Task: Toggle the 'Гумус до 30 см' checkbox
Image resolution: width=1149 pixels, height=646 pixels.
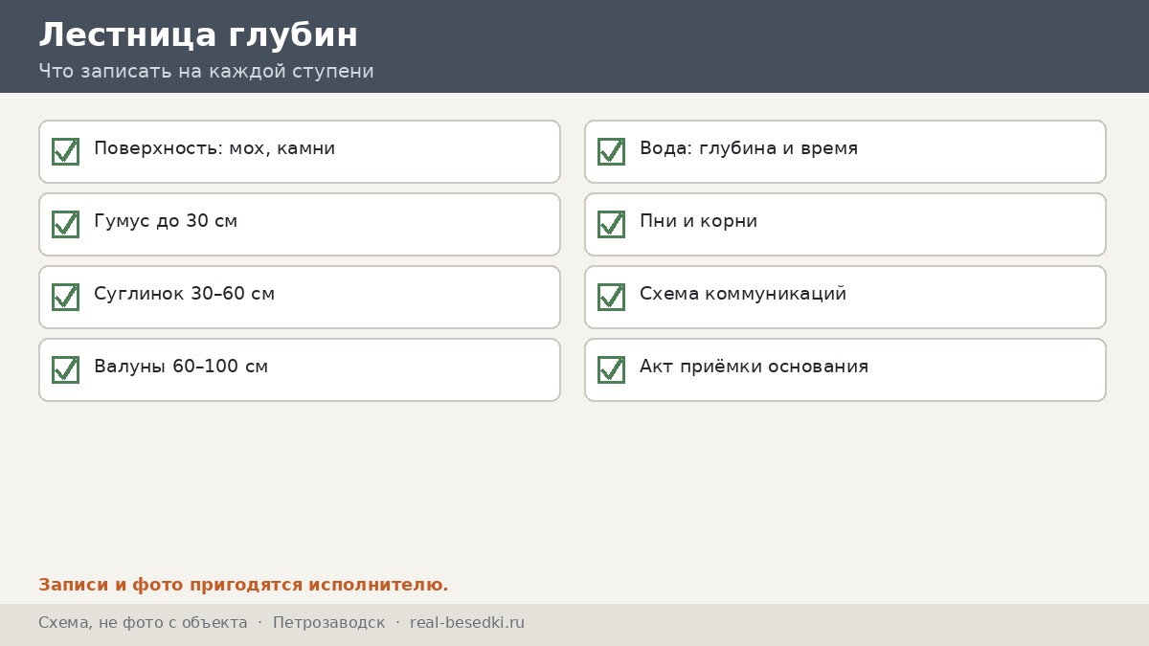Action: tap(65, 224)
